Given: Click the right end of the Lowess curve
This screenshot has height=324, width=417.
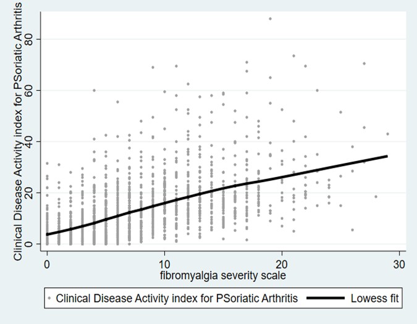Looking at the screenshot, I should (x=387, y=156).
